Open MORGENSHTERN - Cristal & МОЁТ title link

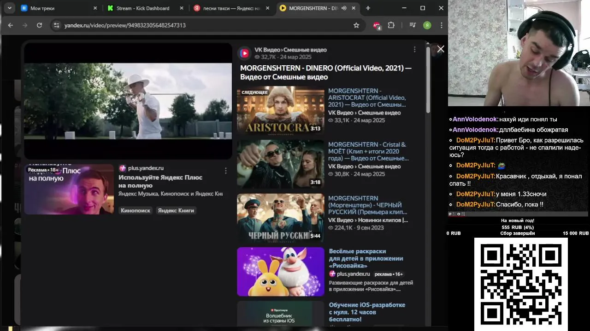click(x=368, y=151)
